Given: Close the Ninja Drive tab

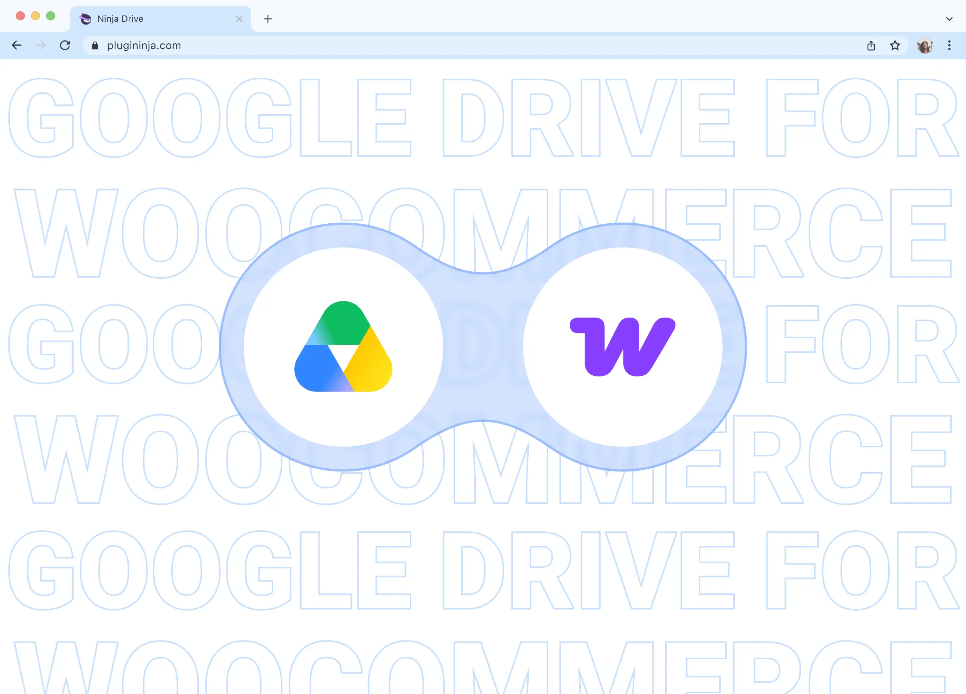Looking at the screenshot, I should tap(239, 19).
